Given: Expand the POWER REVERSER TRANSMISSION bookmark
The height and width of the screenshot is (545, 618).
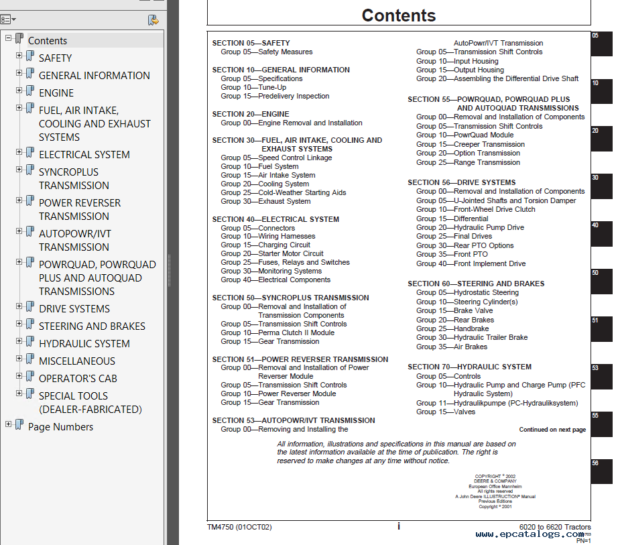Looking at the screenshot, I should (x=19, y=200).
